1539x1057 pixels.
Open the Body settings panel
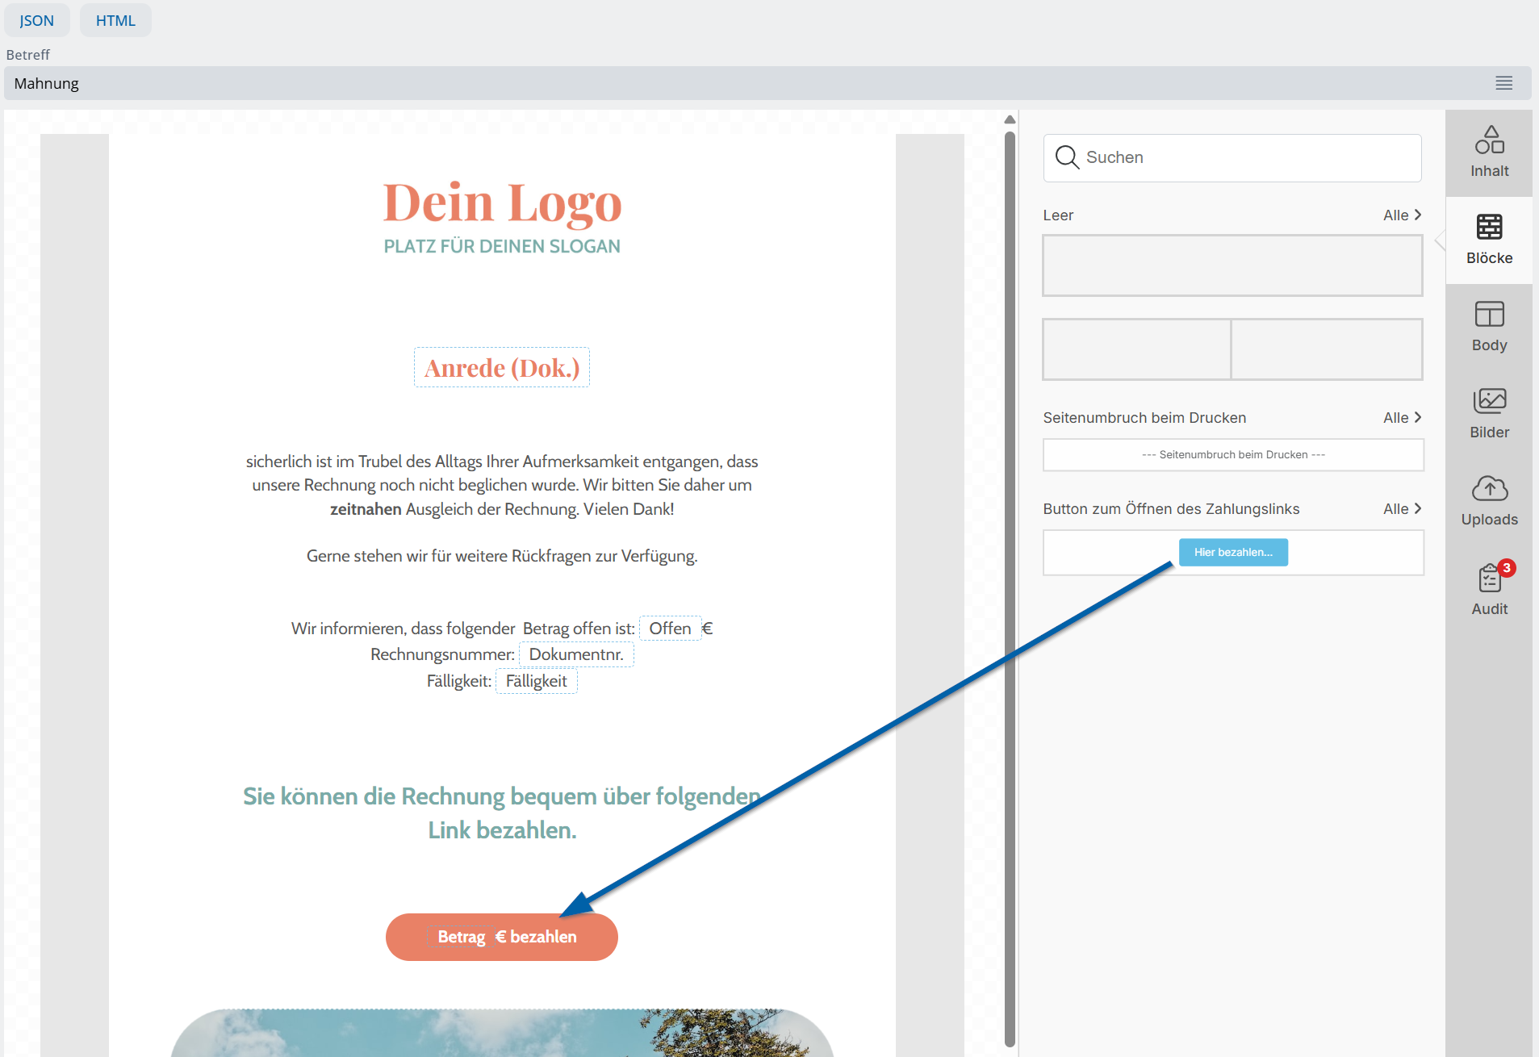(x=1489, y=327)
